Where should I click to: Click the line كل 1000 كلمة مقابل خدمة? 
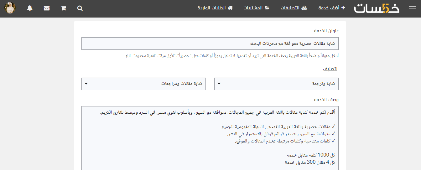click(x=311, y=155)
